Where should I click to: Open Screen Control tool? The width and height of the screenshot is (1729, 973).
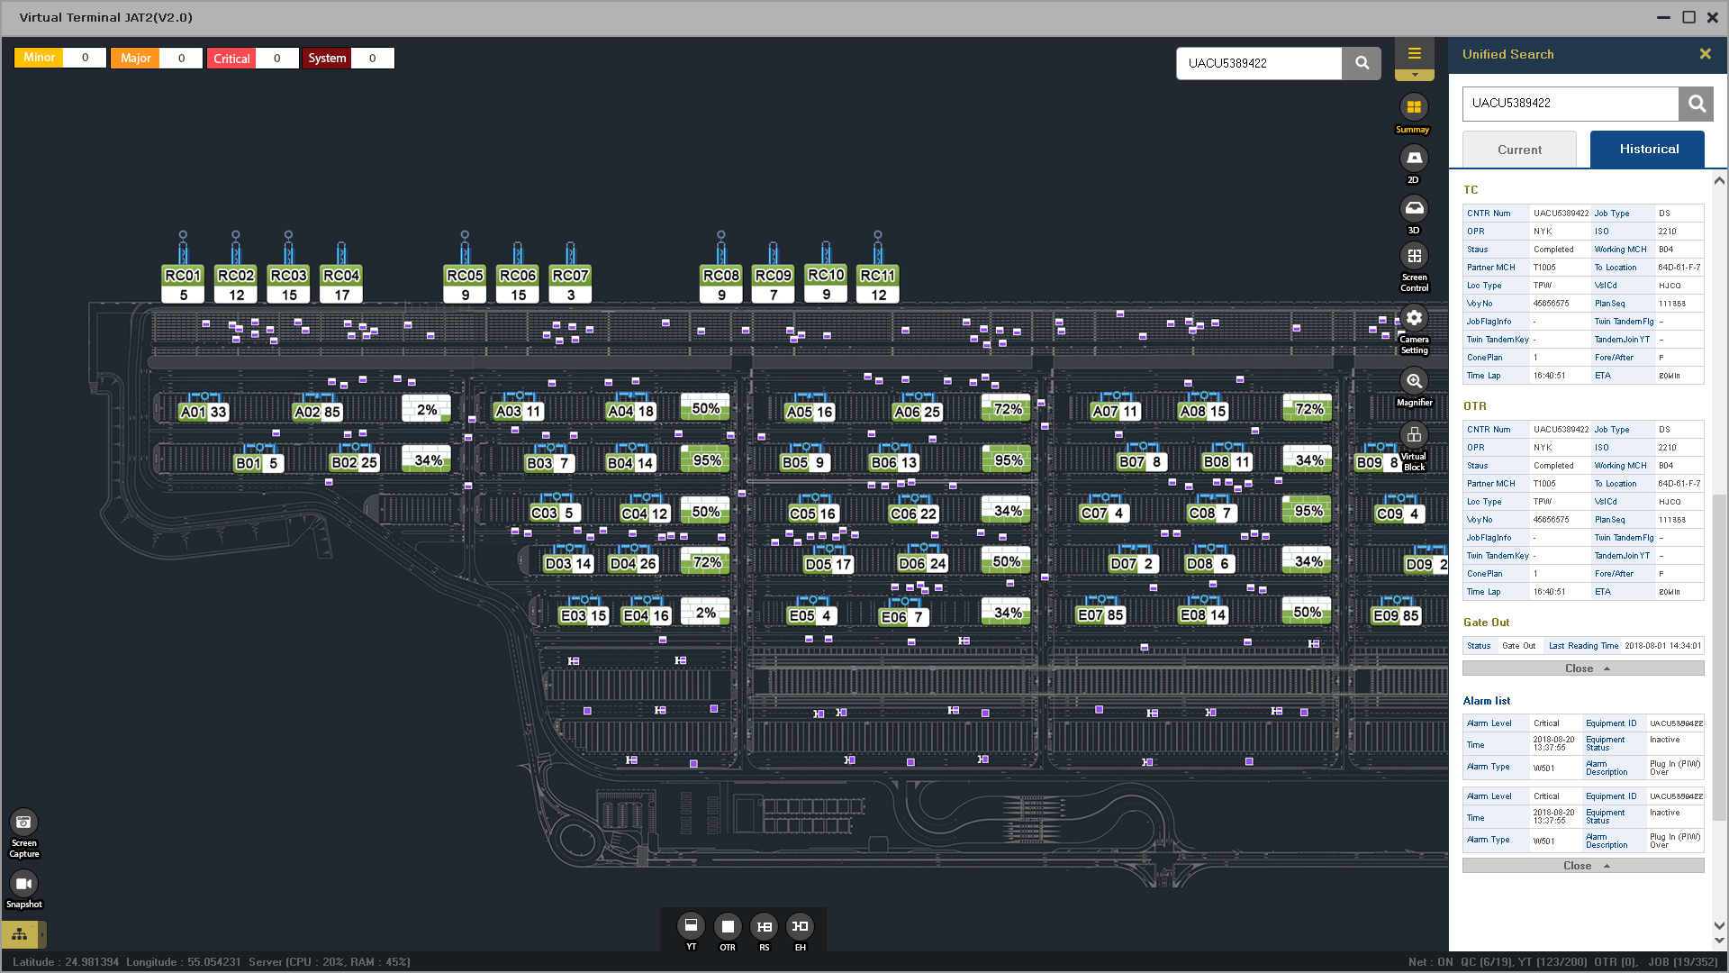(x=1414, y=257)
